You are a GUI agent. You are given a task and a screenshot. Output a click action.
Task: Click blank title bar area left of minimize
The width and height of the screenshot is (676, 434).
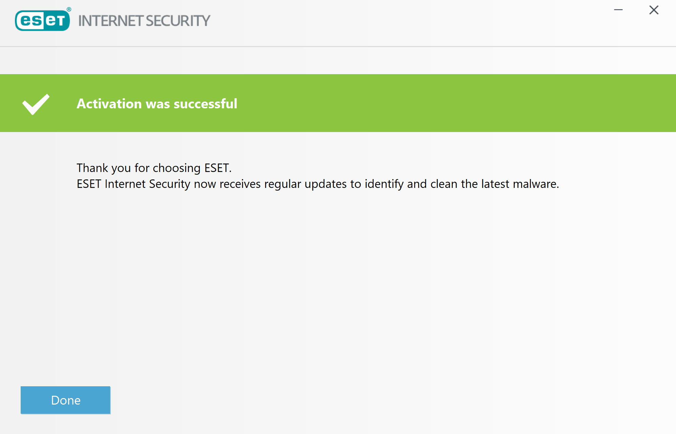pyautogui.click(x=406, y=20)
